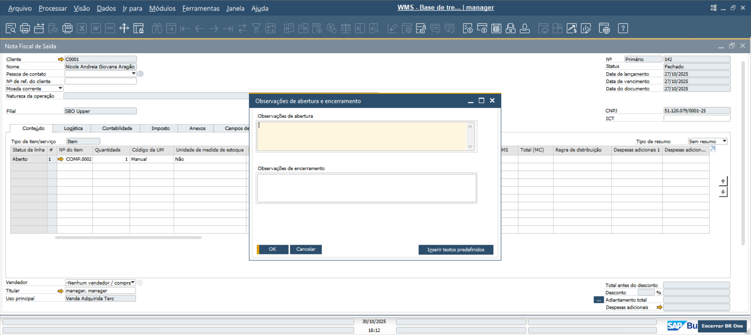Click the orange arrow next to Titular

60,291
